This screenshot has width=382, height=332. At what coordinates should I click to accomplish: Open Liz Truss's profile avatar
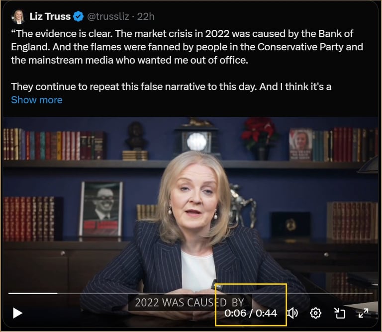pos(18,16)
